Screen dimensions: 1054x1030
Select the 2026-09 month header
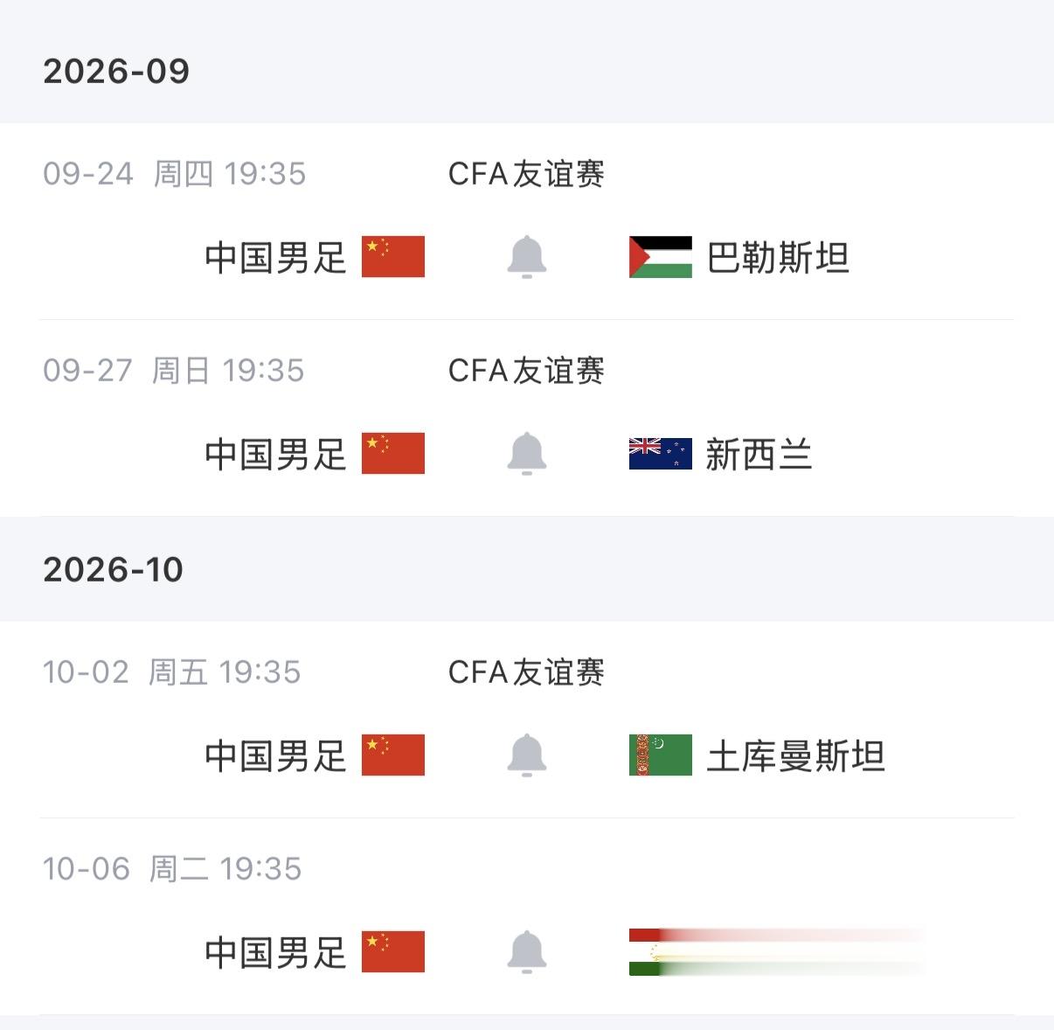point(116,71)
